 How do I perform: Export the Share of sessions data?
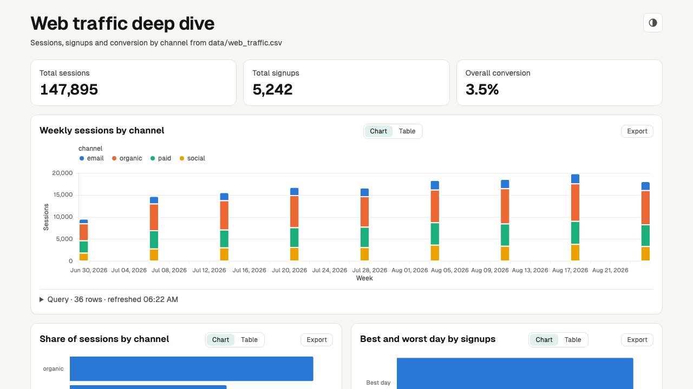tap(316, 340)
